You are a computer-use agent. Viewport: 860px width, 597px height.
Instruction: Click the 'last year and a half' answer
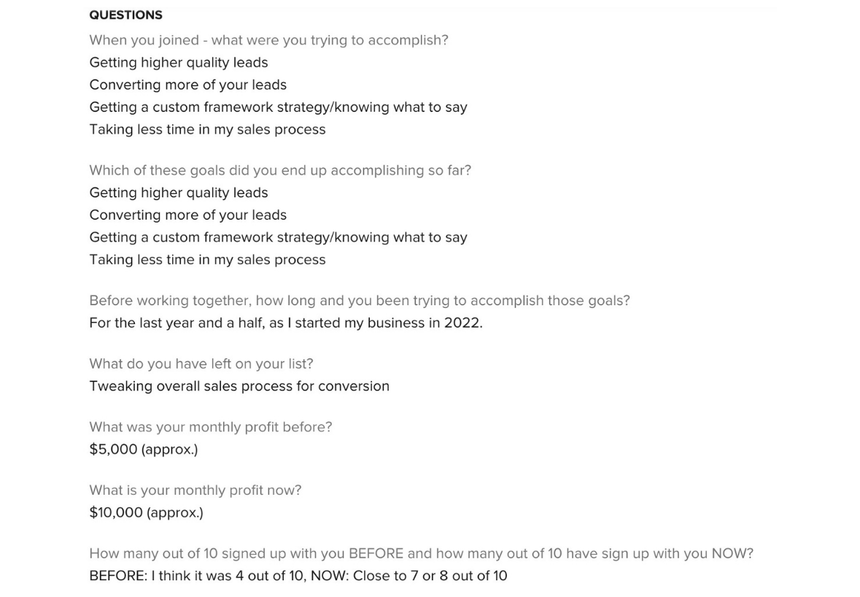click(286, 323)
